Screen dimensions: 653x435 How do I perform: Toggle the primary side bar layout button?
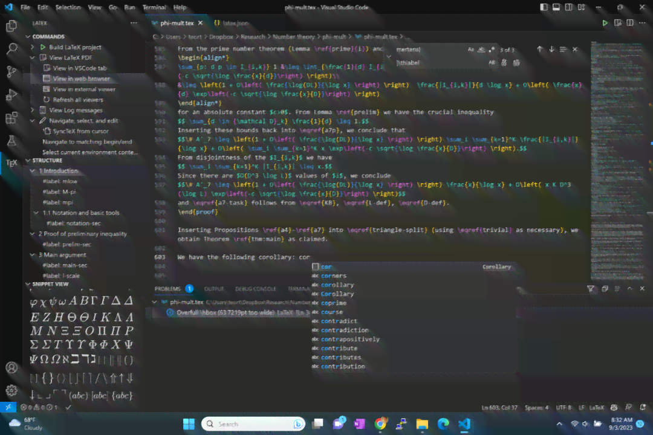tap(544, 7)
